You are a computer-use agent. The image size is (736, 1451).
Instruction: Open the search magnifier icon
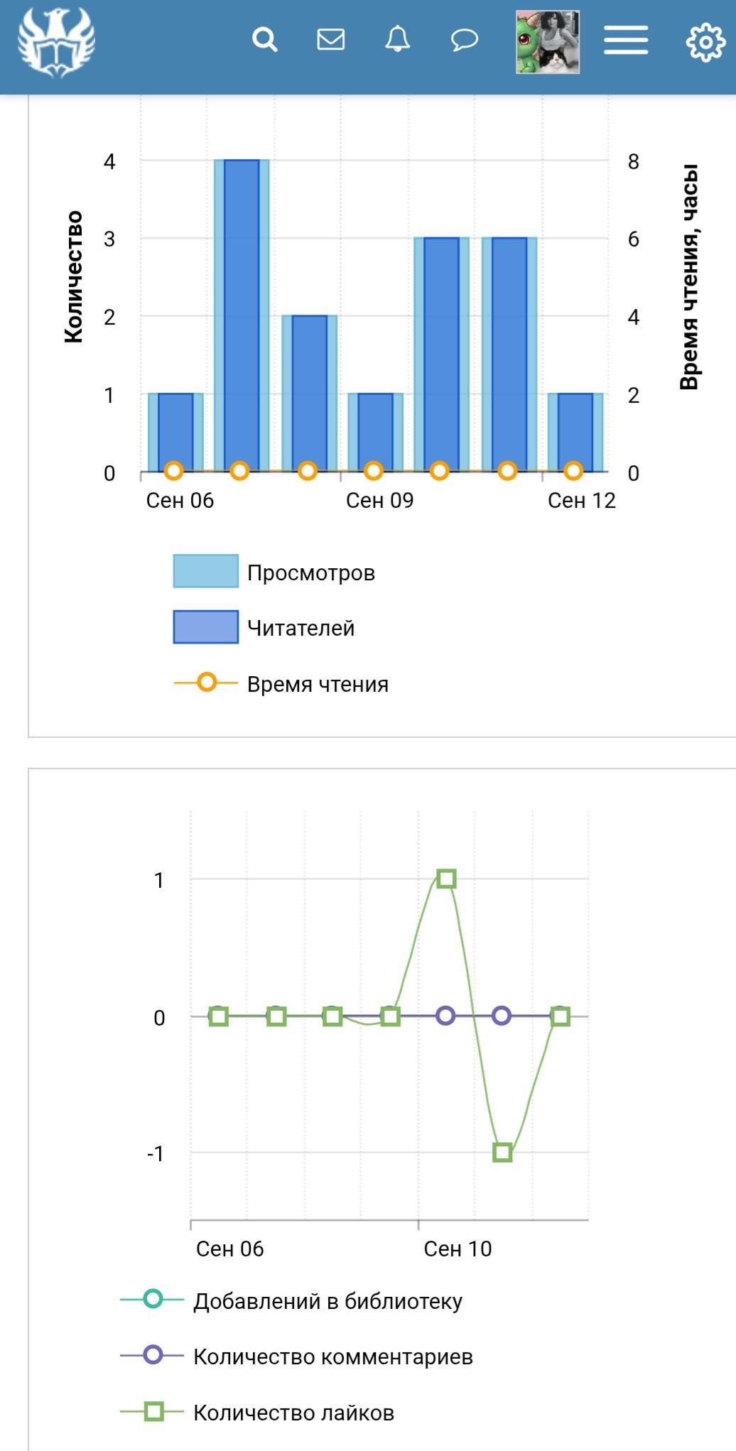265,40
